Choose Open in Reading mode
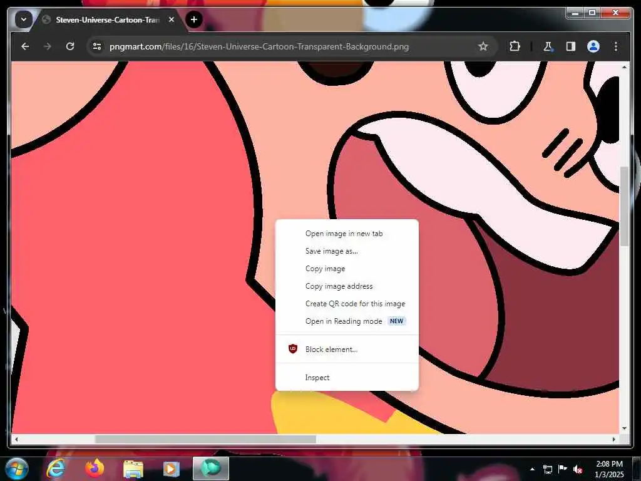641x481 pixels. (x=347, y=321)
